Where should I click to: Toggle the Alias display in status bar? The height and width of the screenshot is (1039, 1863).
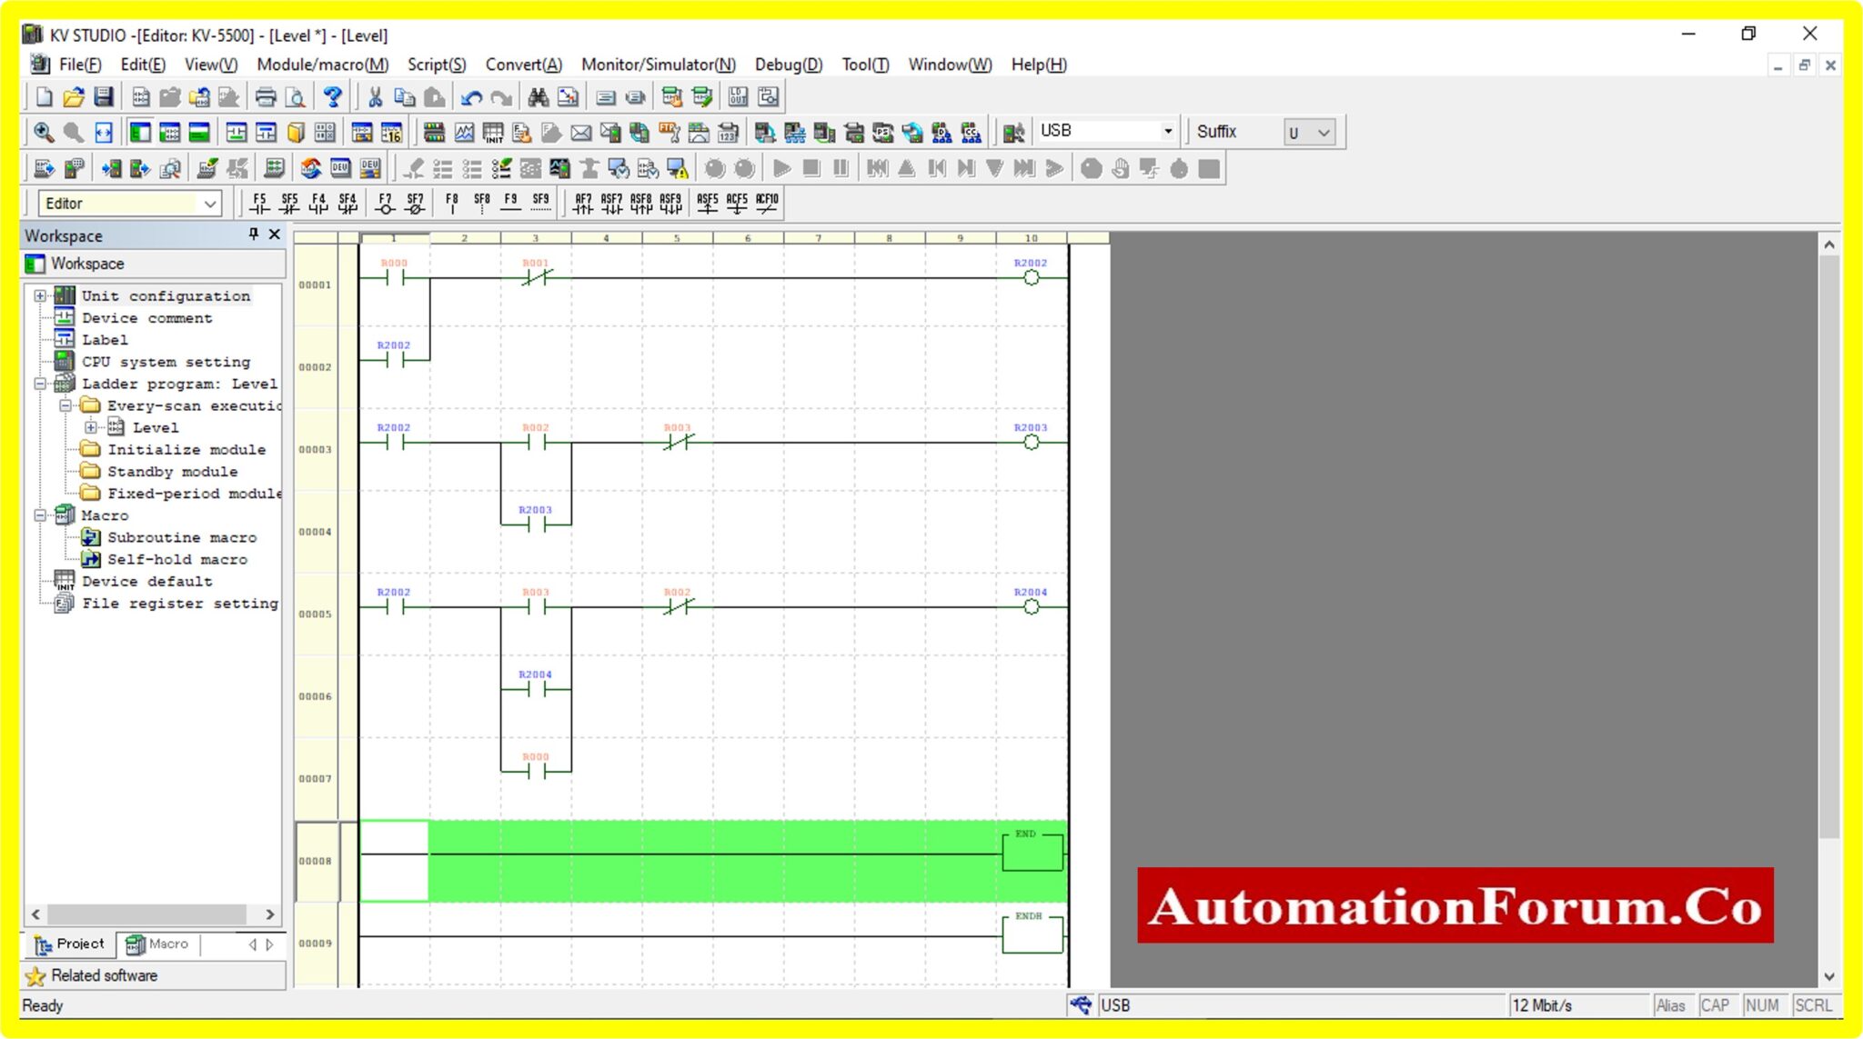click(x=1674, y=1005)
